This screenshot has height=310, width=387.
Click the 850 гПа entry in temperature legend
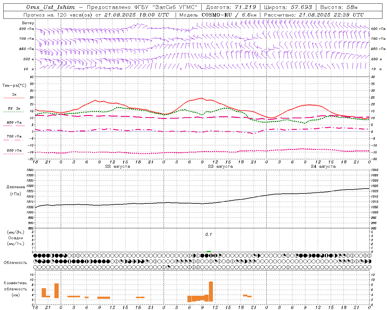[x=14, y=123]
